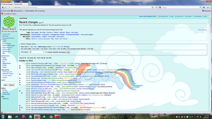Viewport: 212px width, 119px height.
Task: Click the Home icon in Firefox toolbar
Action: point(204,7)
